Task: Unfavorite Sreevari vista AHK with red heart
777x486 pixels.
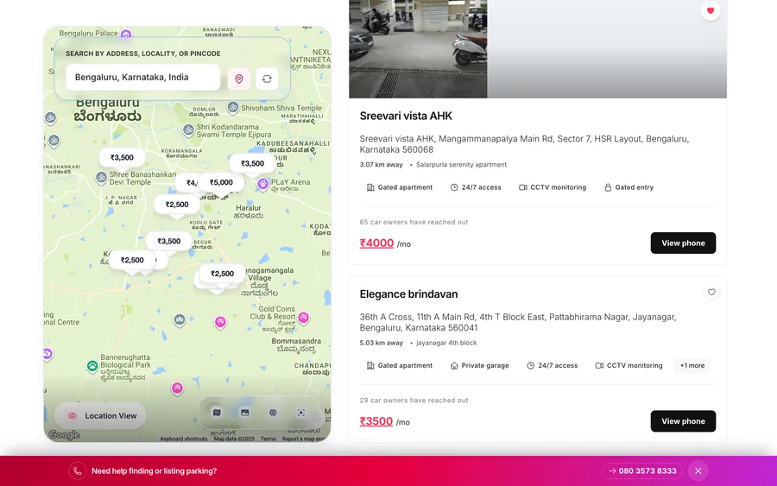Action: pyautogui.click(x=711, y=11)
